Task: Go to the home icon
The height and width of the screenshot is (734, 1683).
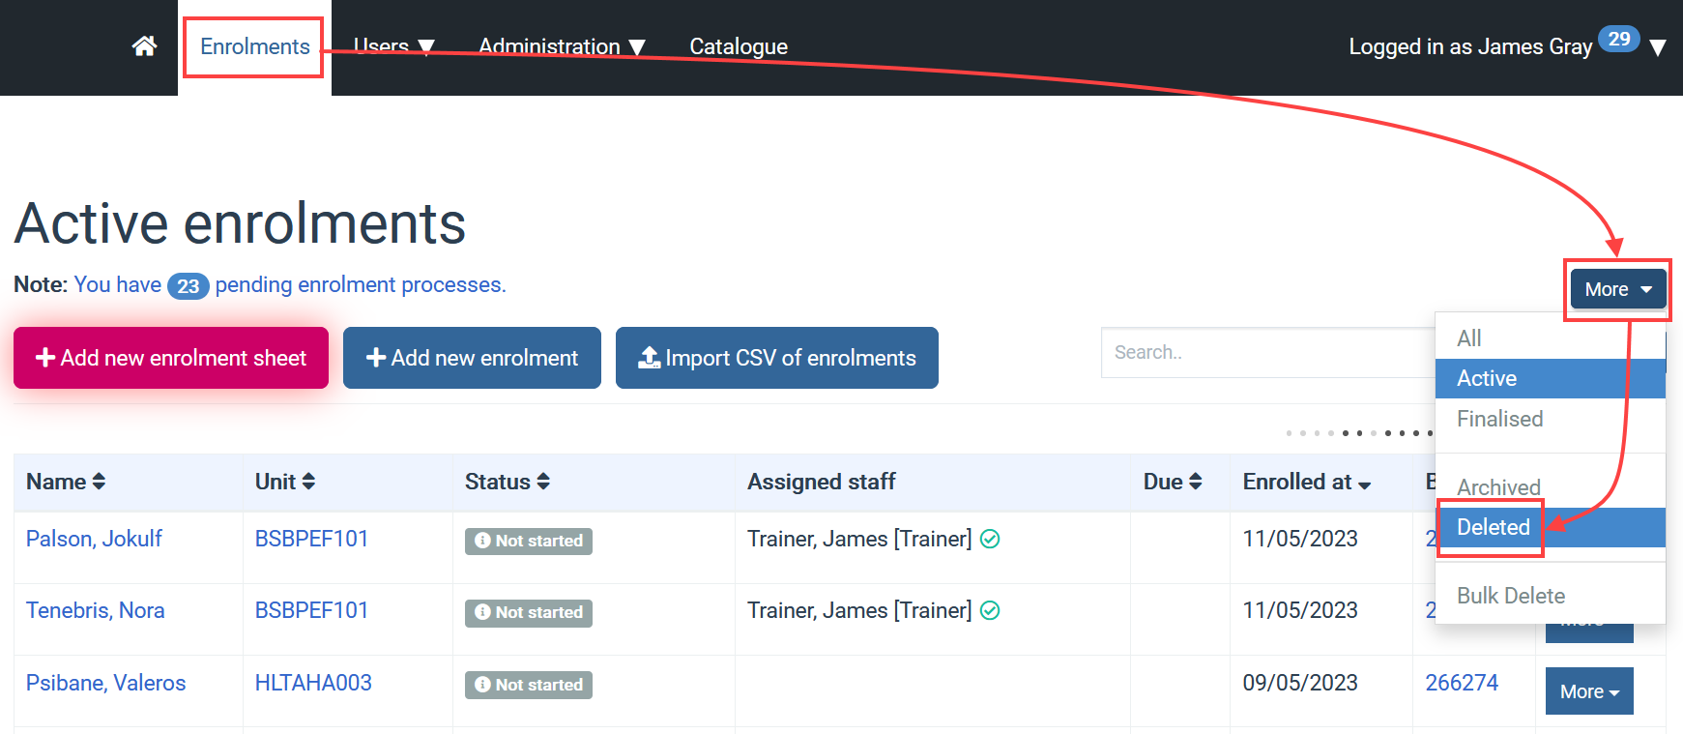Action: [144, 46]
